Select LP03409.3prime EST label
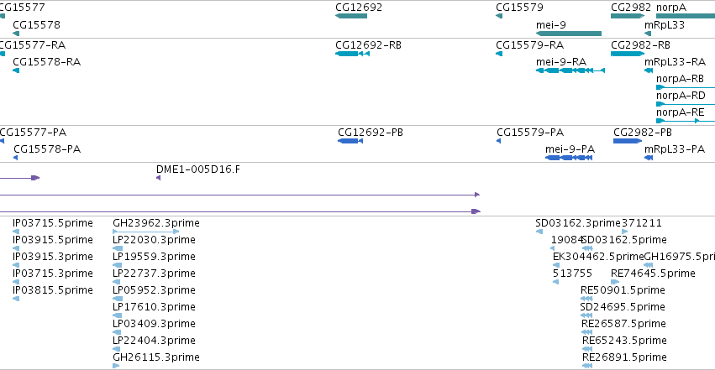715x370 pixels. (154, 324)
